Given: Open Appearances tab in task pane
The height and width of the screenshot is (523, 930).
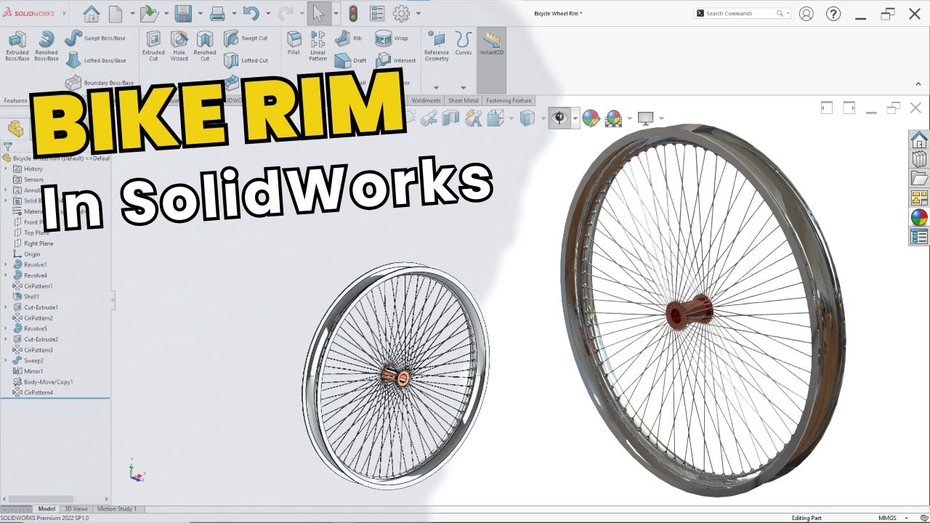Looking at the screenshot, I should (919, 217).
